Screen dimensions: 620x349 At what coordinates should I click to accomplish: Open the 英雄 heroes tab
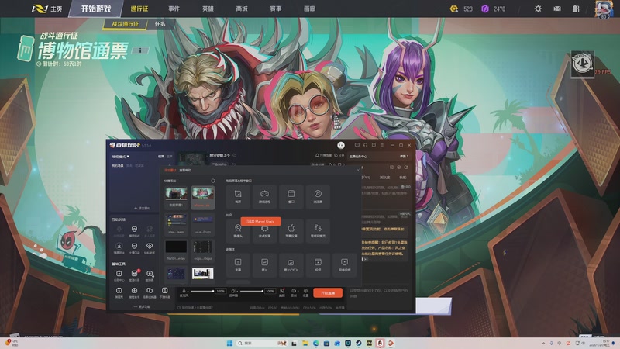[208, 9]
